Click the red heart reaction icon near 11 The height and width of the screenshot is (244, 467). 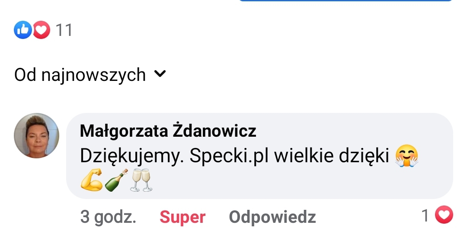coord(42,30)
